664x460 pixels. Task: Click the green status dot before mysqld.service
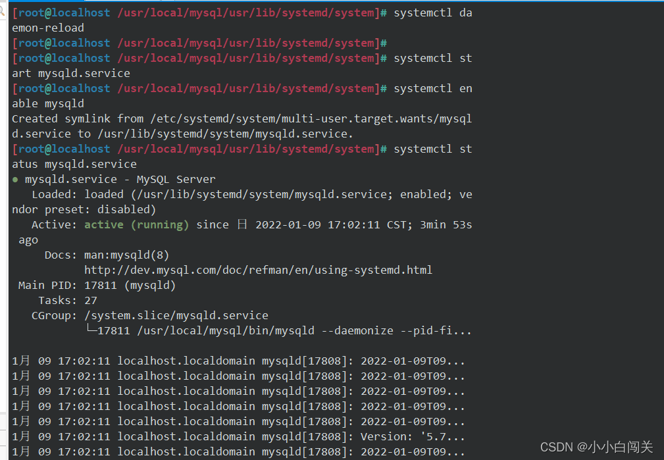[15, 180]
